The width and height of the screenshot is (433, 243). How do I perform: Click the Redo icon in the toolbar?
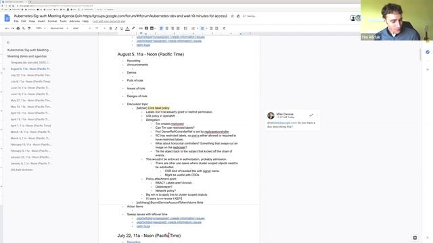point(12,28)
